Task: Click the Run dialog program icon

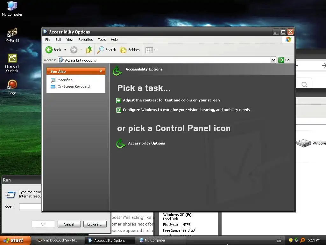Action: click(x=11, y=195)
